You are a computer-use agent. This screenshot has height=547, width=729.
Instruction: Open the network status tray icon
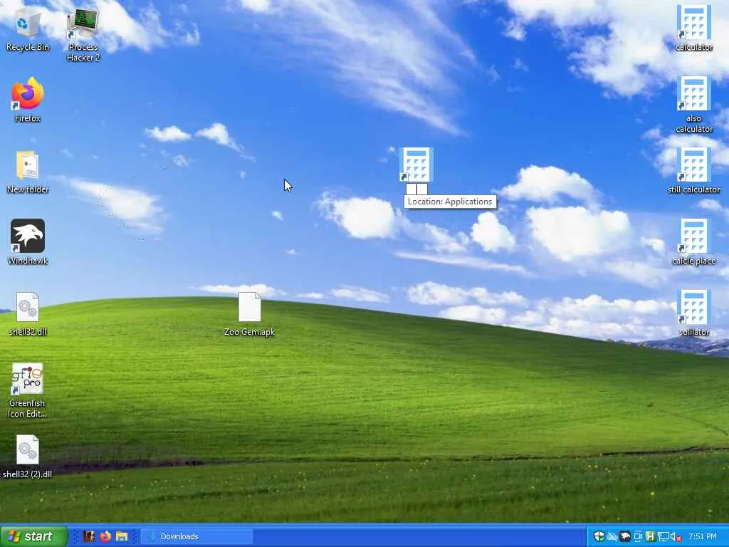click(663, 536)
